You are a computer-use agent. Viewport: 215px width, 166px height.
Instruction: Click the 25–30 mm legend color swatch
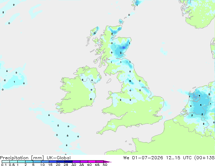click(68, 162)
